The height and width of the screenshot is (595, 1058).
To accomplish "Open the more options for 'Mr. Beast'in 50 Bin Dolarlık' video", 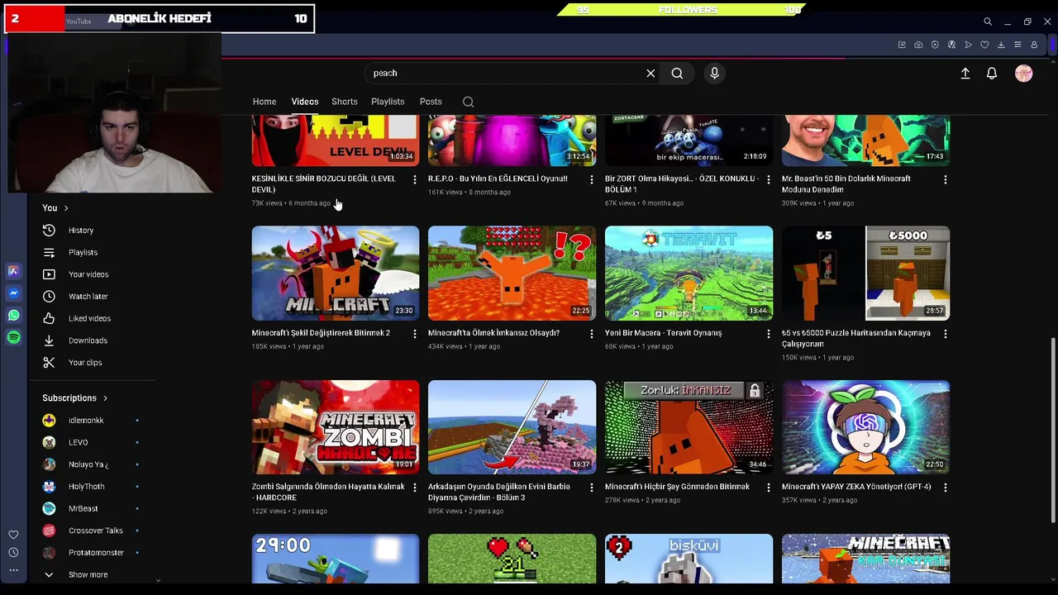I will (945, 179).
